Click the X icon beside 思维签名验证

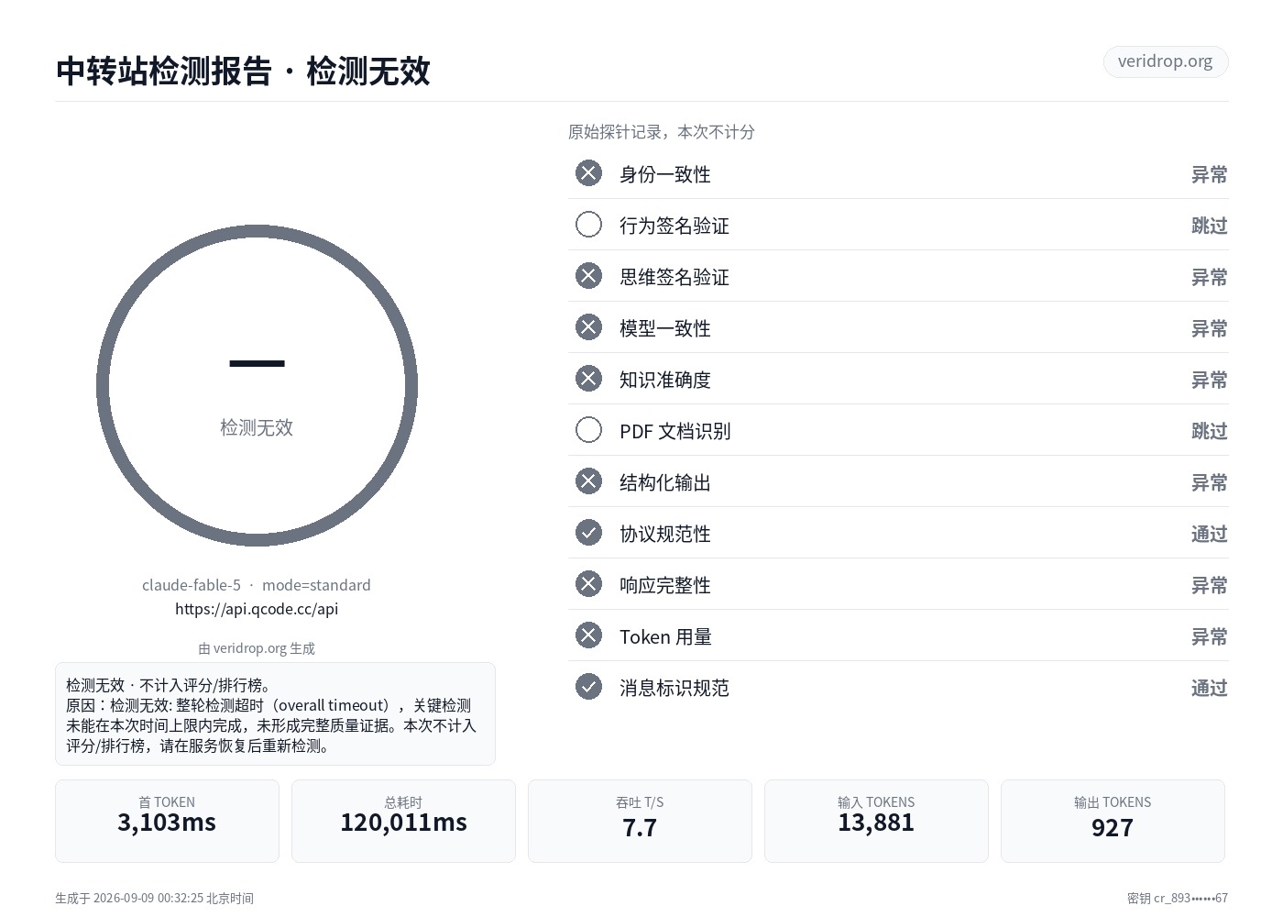pos(588,276)
